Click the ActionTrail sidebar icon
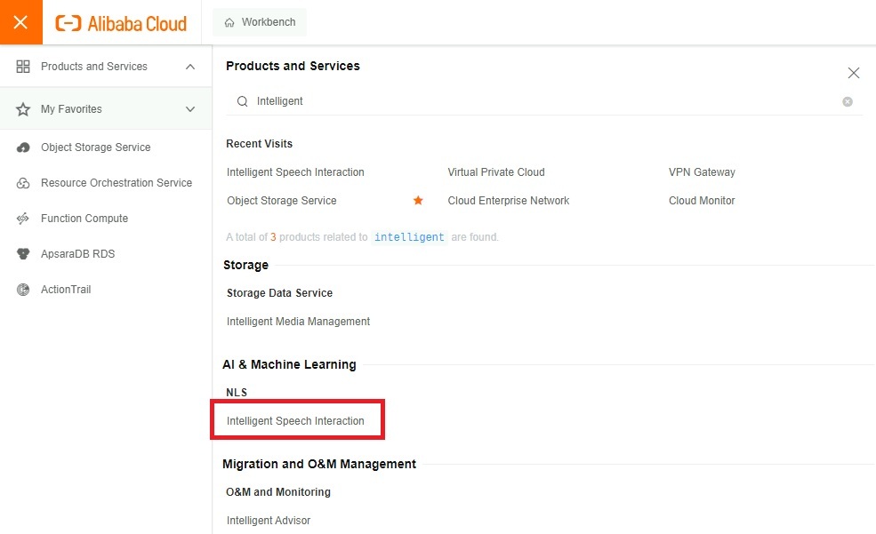 (22, 289)
